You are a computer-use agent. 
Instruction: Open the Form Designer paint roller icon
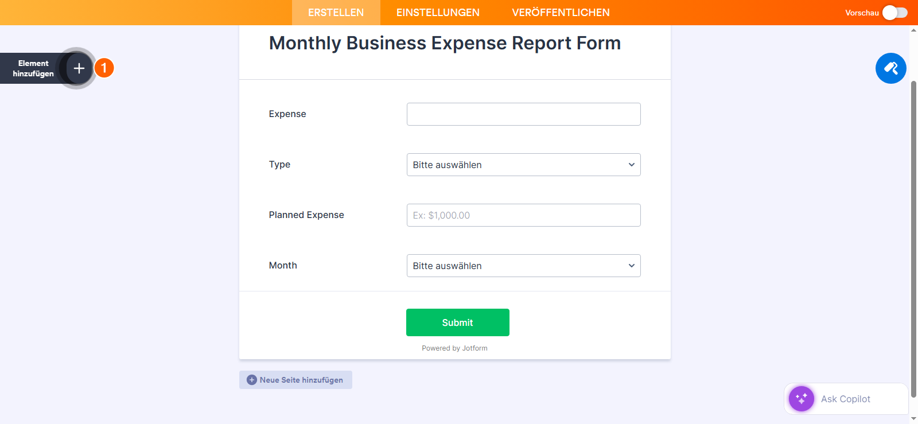890,68
